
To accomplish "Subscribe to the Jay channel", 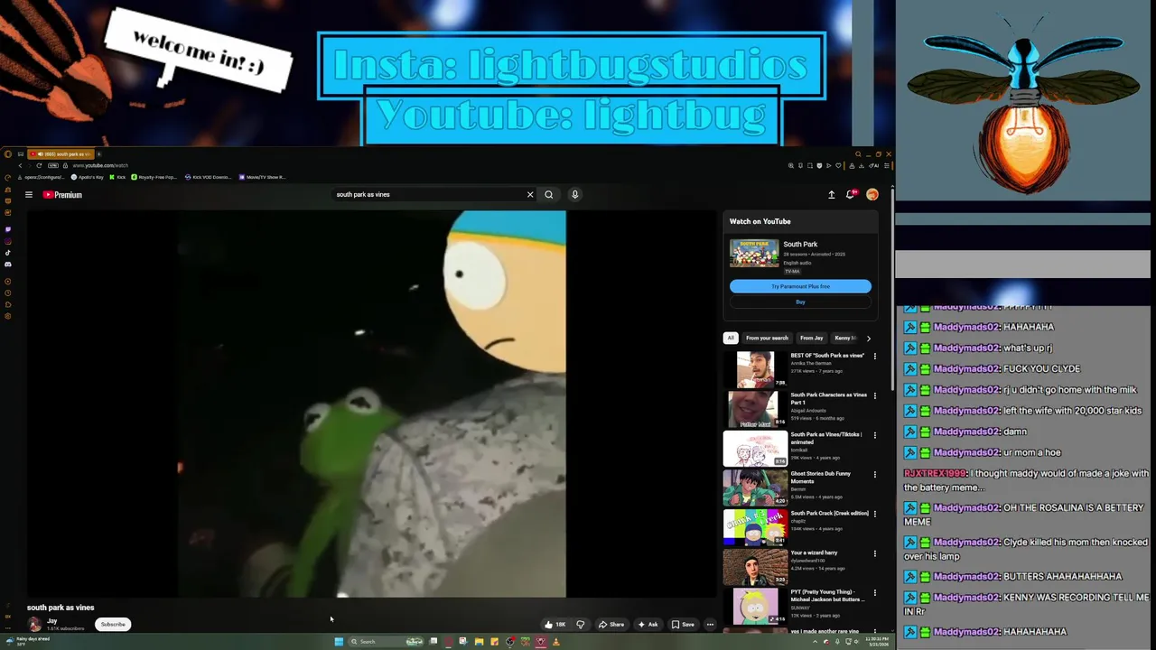I will click(113, 625).
